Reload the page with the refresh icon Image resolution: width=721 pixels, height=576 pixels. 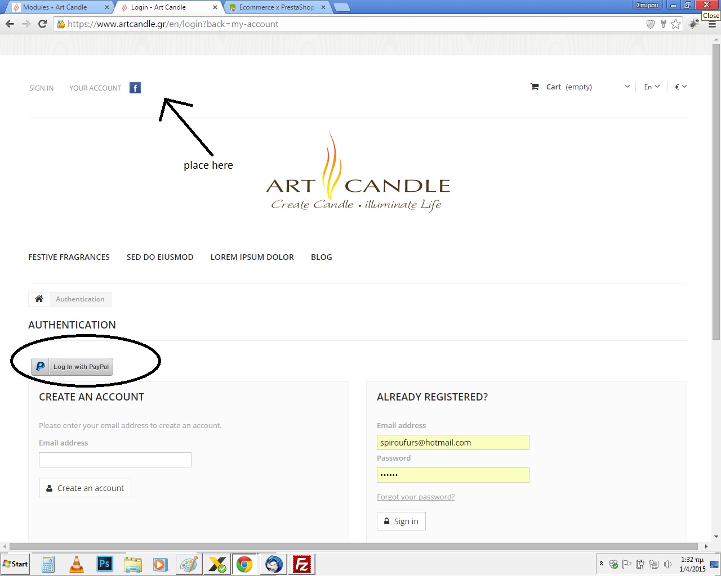pyautogui.click(x=42, y=24)
